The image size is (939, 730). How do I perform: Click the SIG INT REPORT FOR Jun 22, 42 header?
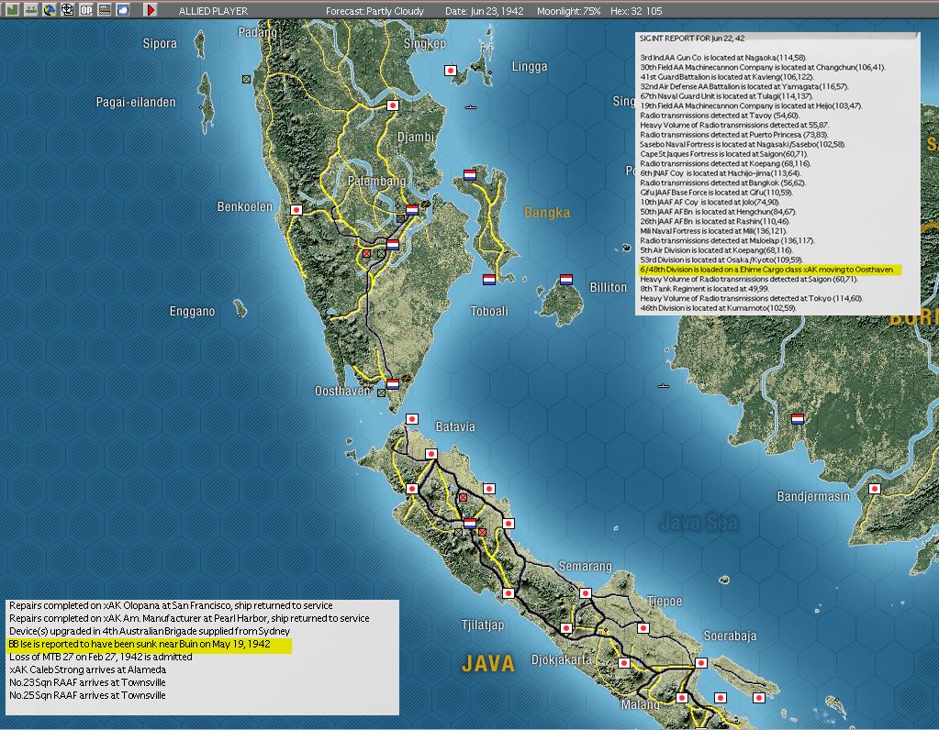(x=692, y=39)
